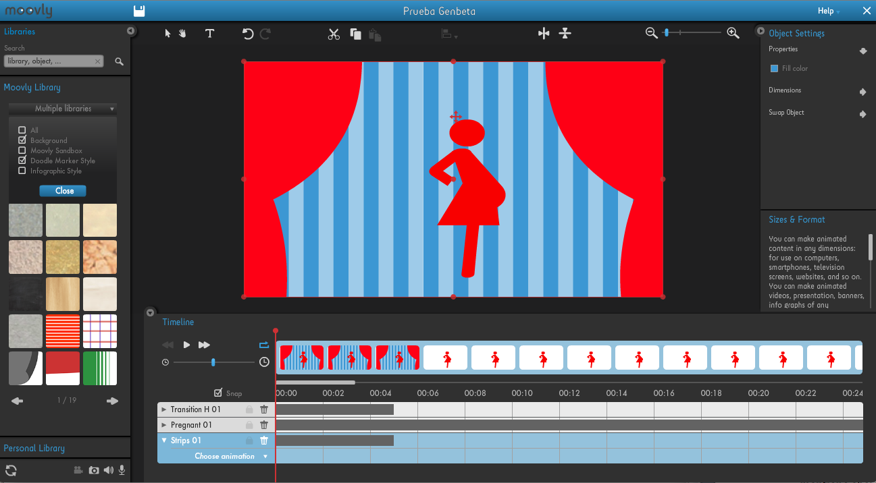Screen dimensions: 876x483
Task: Check the Infographic Style library checkbox
Action: [x=21, y=171]
